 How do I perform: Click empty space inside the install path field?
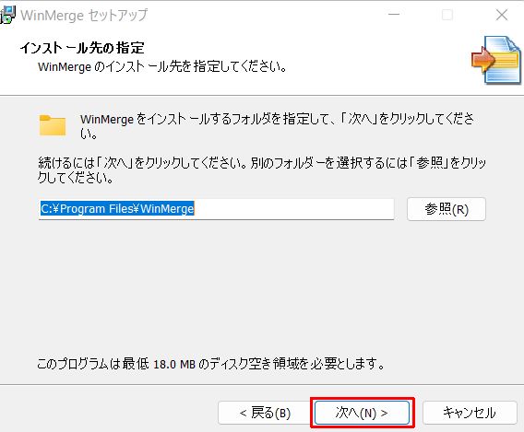point(294,209)
